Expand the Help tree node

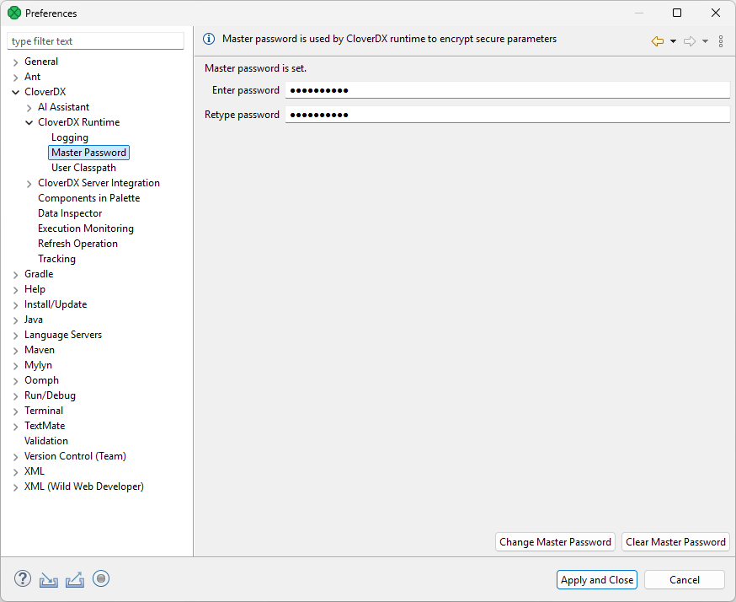click(x=15, y=289)
